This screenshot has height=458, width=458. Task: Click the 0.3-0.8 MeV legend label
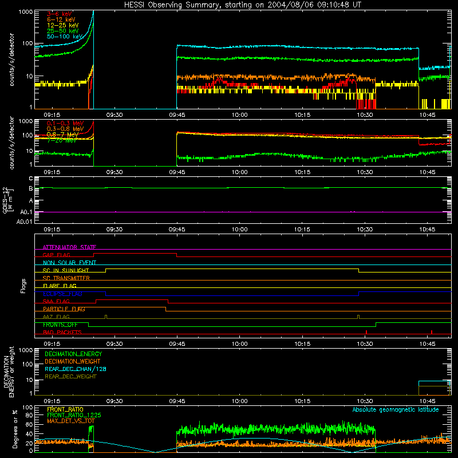65,129
